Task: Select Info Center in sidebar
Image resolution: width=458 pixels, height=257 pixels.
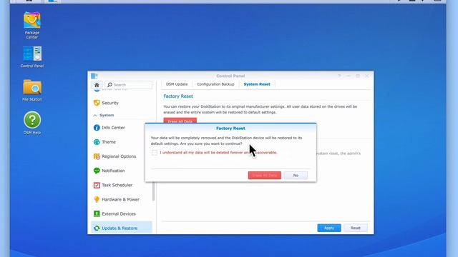Action: pos(122,128)
